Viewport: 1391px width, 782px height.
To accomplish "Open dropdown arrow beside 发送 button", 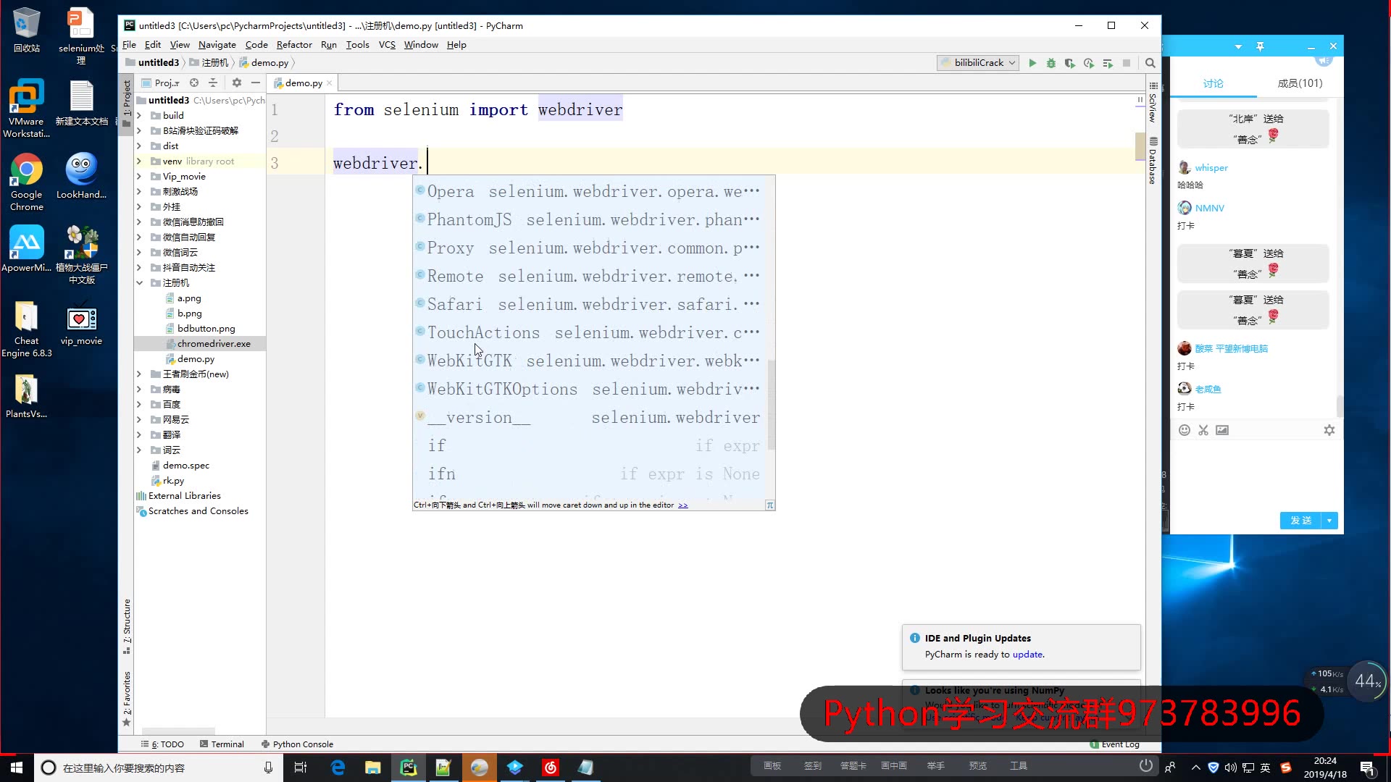I will pyautogui.click(x=1329, y=521).
